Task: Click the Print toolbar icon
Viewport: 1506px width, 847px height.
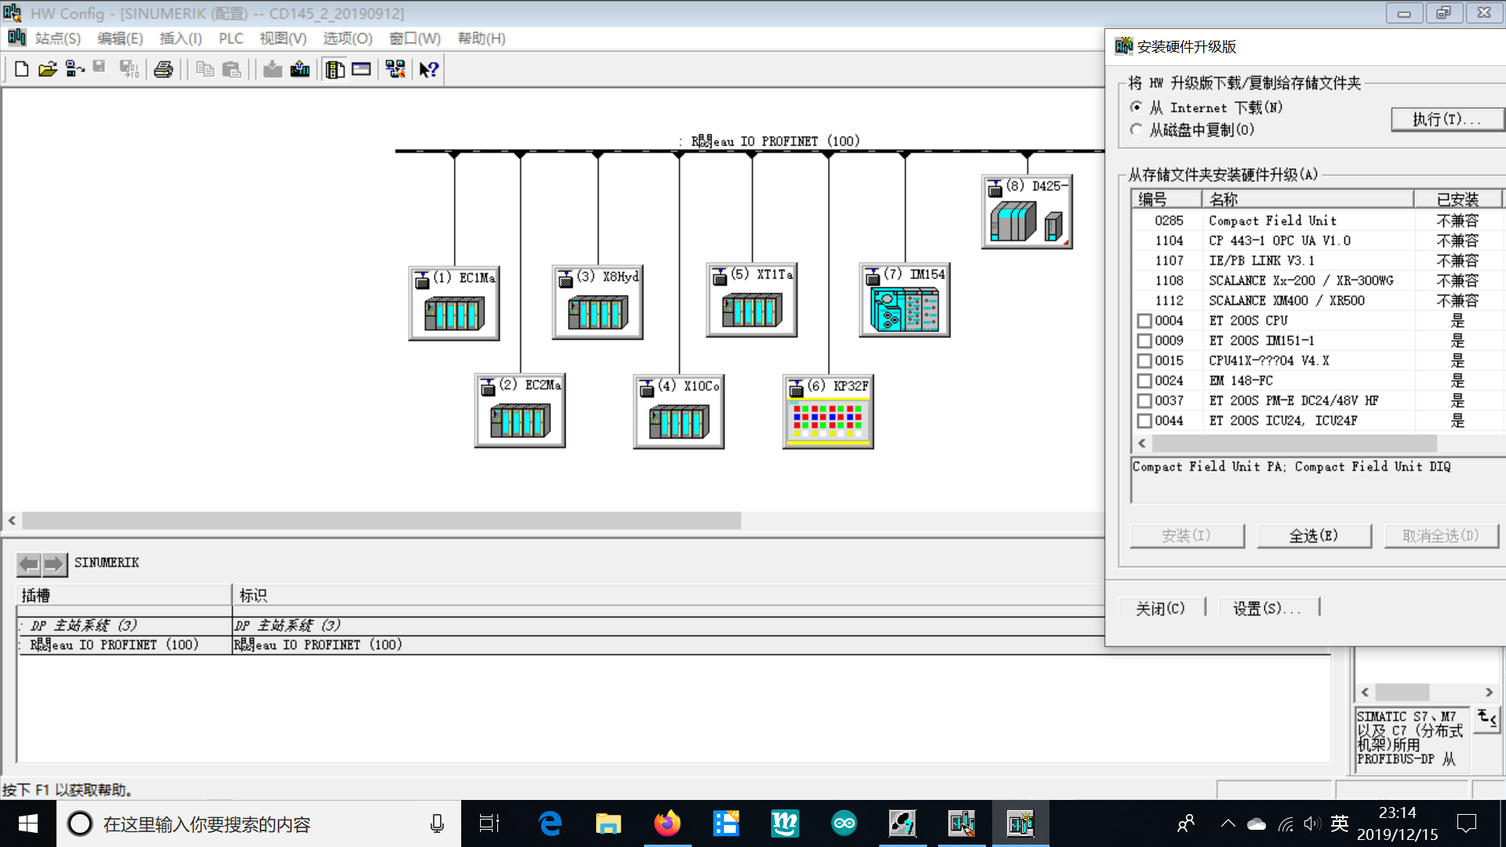Action: (163, 70)
